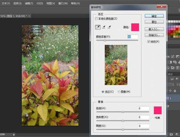
Task: Click the 饱和度(A) saturation slider handle
Action: coord(123,121)
